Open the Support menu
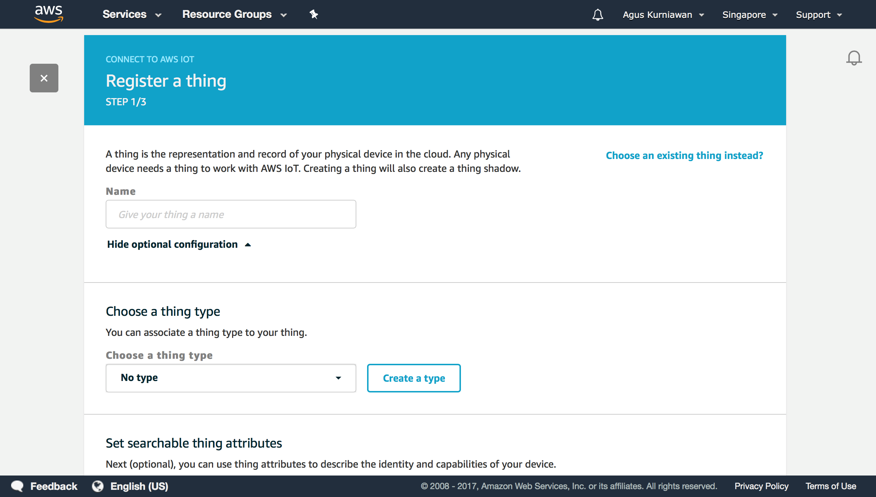 pyautogui.click(x=819, y=15)
